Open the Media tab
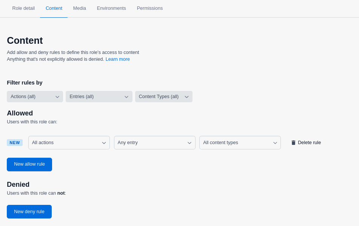The width and height of the screenshot is (359, 226). (x=80, y=8)
